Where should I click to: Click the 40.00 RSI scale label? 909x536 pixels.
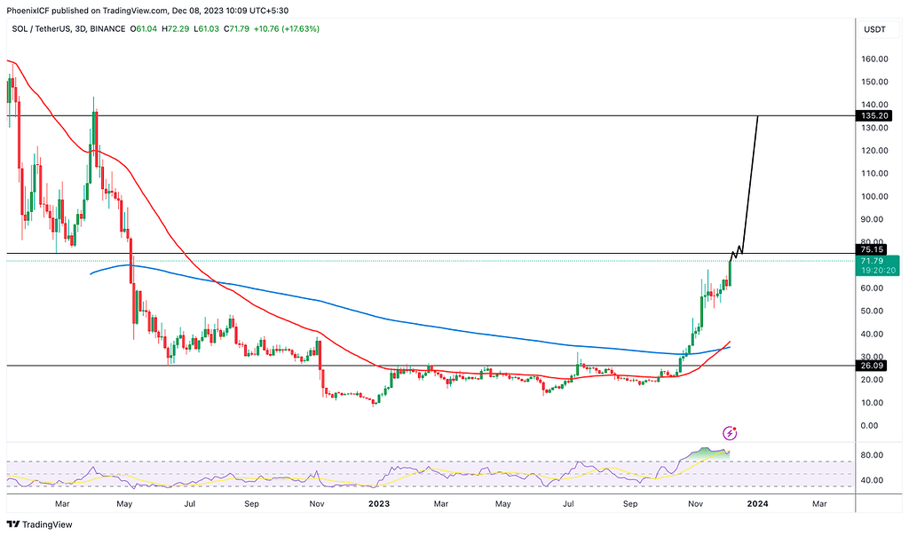click(874, 480)
